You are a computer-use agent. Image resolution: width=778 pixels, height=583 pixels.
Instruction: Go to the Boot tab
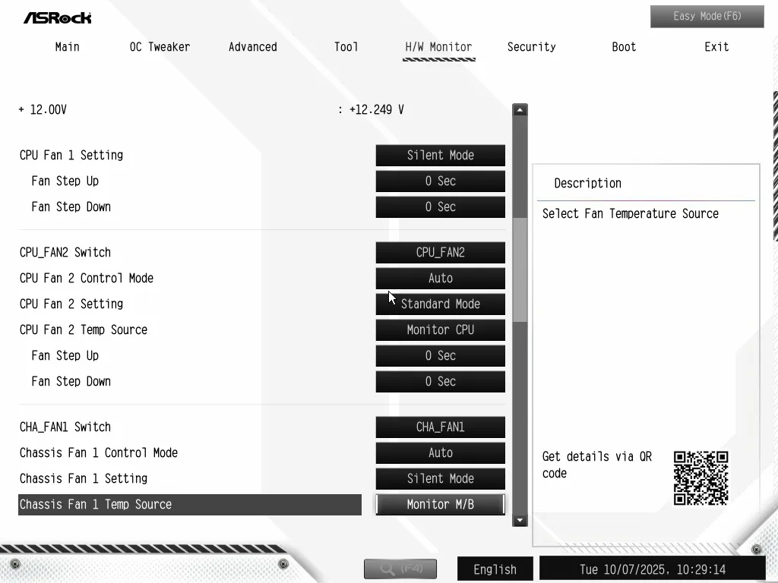coord(624,47)
